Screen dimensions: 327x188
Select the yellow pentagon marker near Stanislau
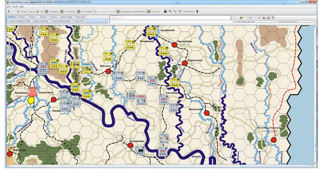point(31,101)
